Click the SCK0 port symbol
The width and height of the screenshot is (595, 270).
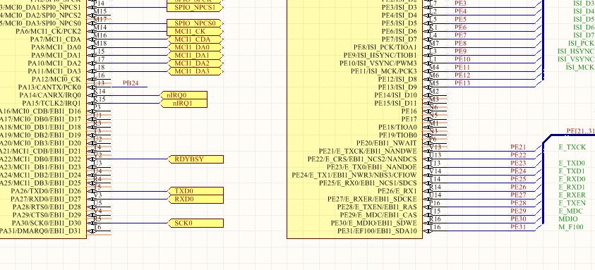pyautogui.click(x=196, y=223)
